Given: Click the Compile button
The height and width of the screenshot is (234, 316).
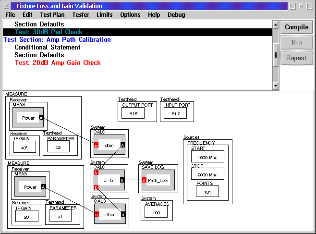Looking at the screenshot, I should pyautogui.click(x=296, y=27).
